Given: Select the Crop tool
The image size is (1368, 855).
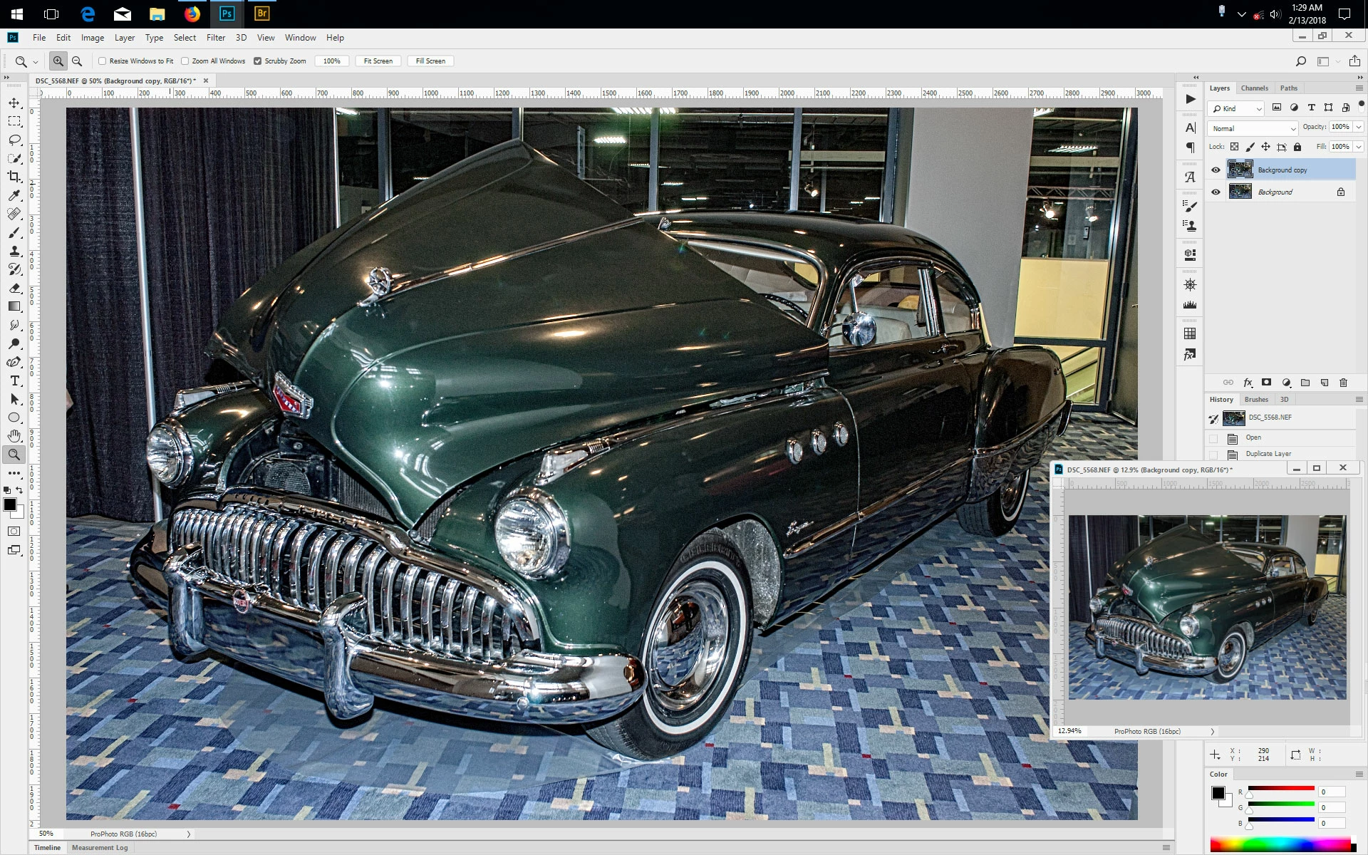Looking at the screenshot, I should click(x=14, y=177).
